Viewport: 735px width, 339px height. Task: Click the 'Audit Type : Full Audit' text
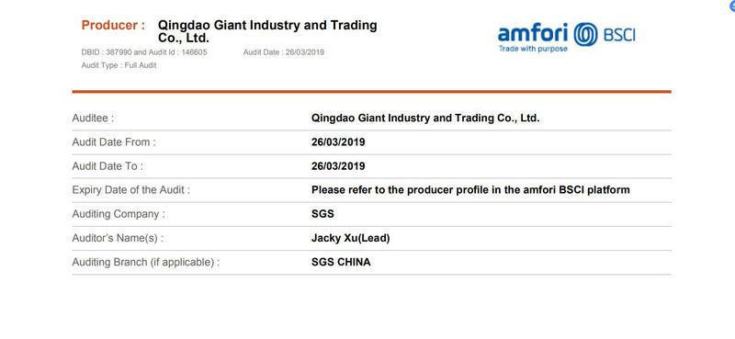[119, 65]
